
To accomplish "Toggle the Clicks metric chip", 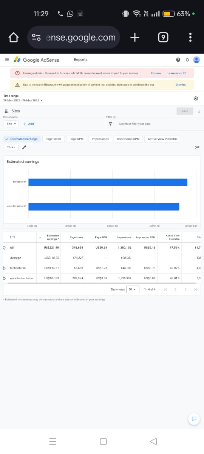I will click(x=11, y=148).
